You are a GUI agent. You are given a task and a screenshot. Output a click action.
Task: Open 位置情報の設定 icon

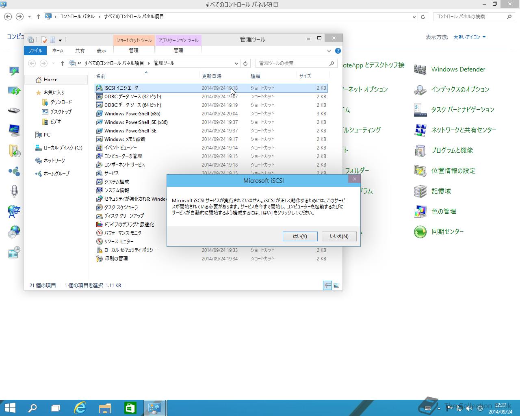tap(420, 171)
